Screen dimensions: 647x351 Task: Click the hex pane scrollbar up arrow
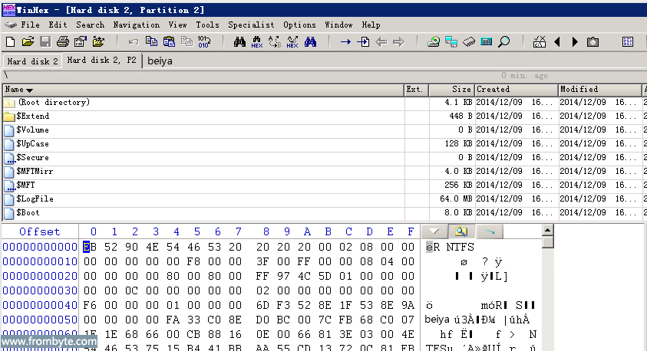pyautogui.click(x=547, y=231)
